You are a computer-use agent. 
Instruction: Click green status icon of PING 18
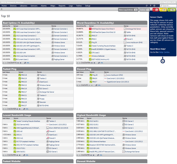click(x=20, y=75)
